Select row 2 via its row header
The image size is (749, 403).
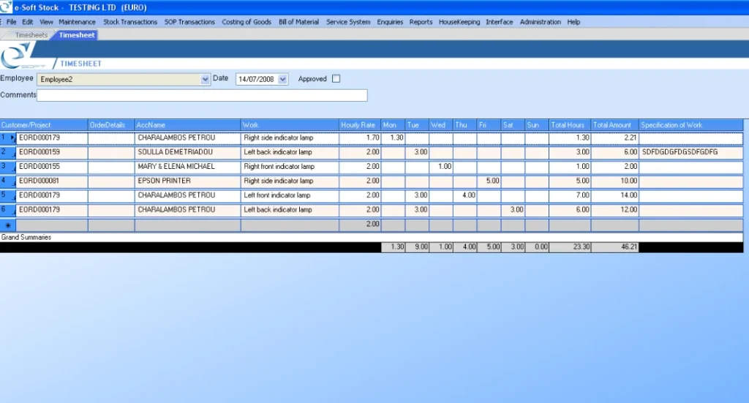[7, 152]
